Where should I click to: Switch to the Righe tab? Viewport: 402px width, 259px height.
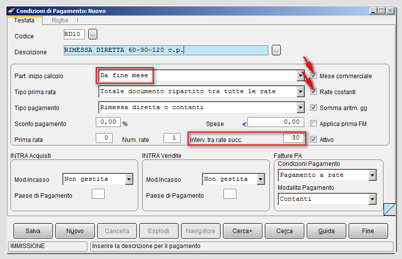point(60,20)
